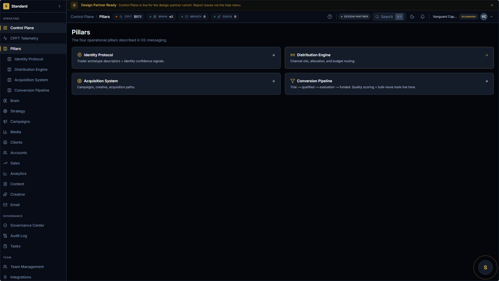The height and width of the screenshot is (281, 499).
Task: Click the Email envelope icon
Action: tap(5, 205)
